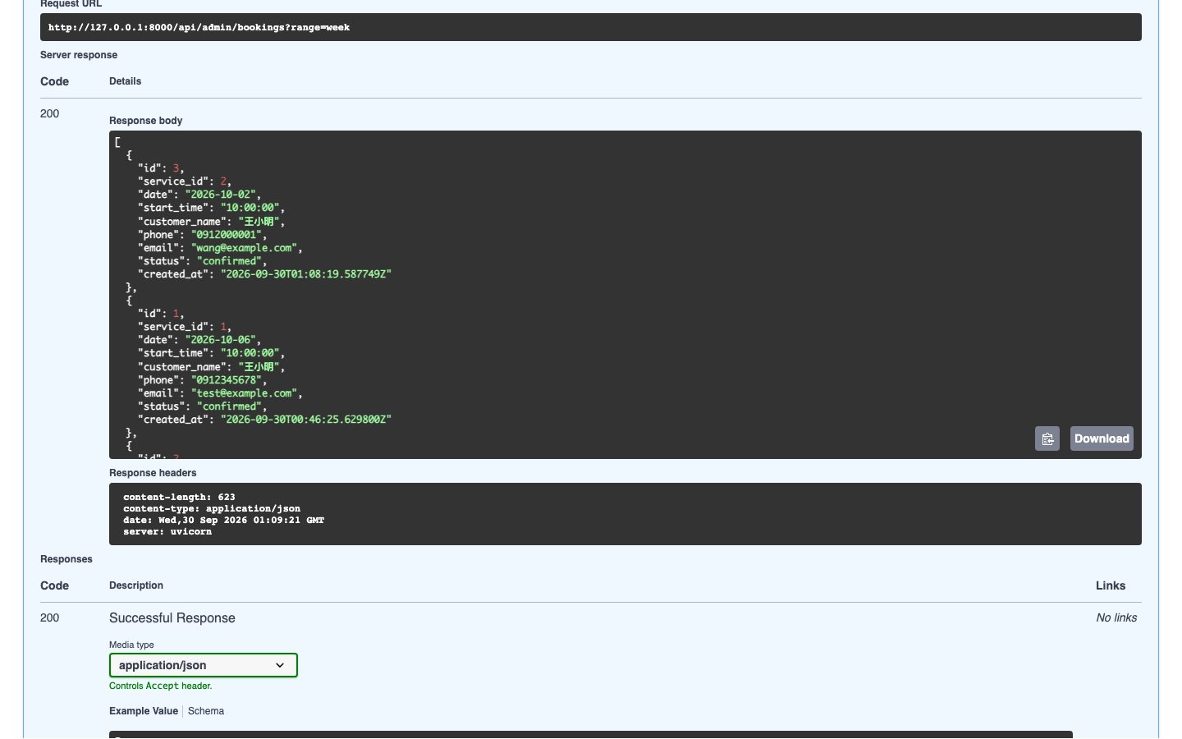Click the email "wang@example.com"
The height and width of the screenshot is (739, 1182).
click(x=244, y=248)
